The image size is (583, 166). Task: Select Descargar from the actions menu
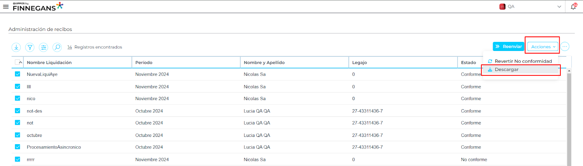[506, 70]
